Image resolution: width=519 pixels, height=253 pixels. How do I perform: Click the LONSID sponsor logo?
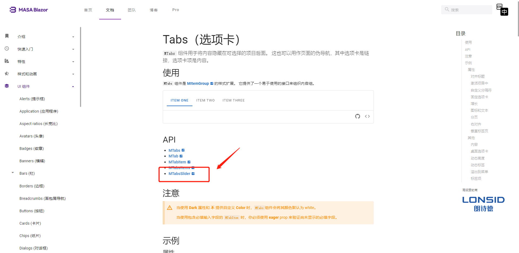point(483,204)
